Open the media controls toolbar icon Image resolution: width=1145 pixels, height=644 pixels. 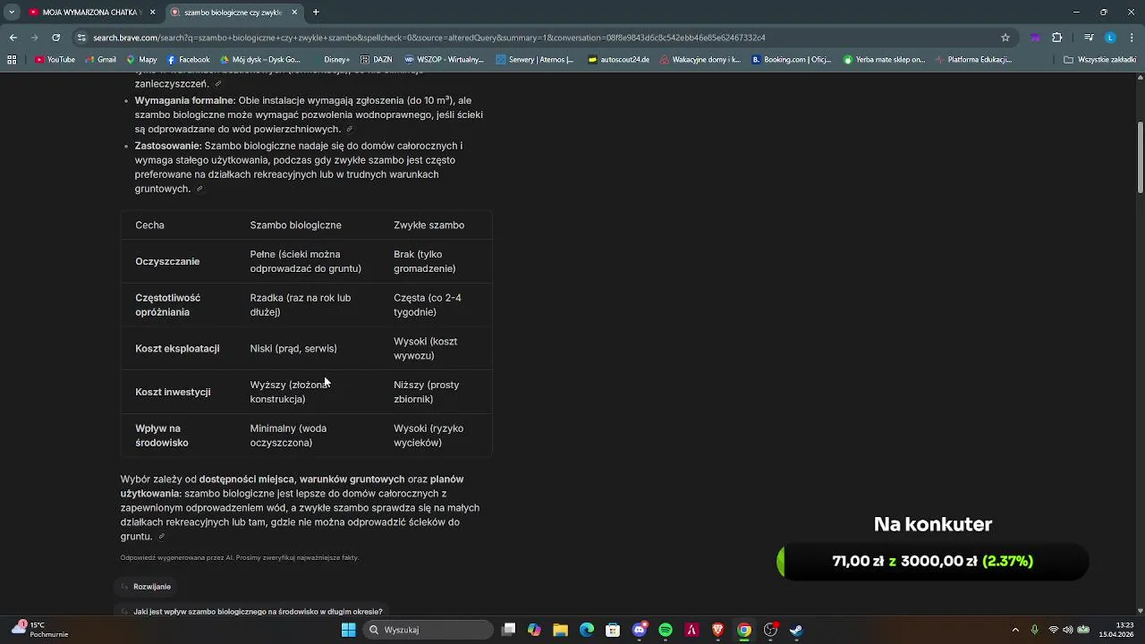coord(1089,38)
